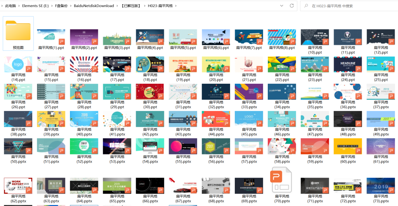398x206 pixels.
Task: Select the file 扁平风格(55).pptx
Action: click(x=183, y=146)
